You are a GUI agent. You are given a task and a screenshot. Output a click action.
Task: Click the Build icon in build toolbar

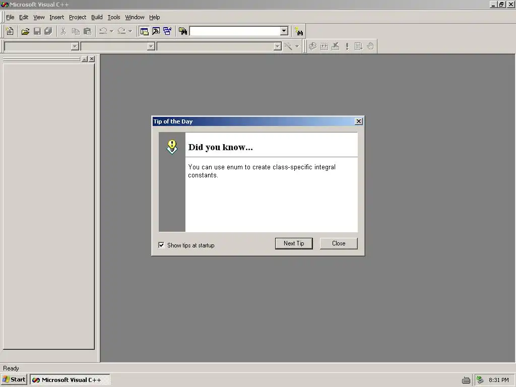click(x=324, y=46)
